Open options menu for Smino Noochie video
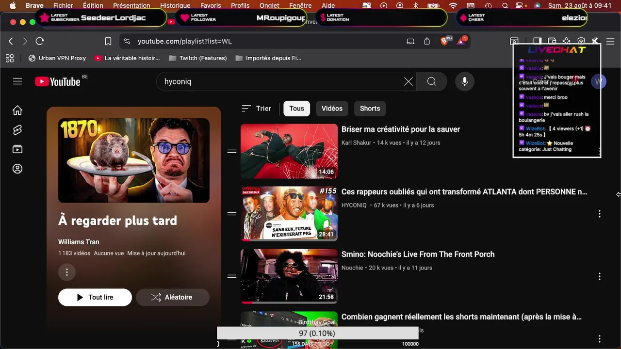Viewport: 621px width, 349px height. pyautogui.click(x=600, y=276)
